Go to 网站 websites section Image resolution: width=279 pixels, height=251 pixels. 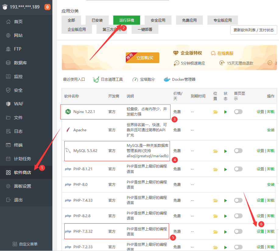18,35
